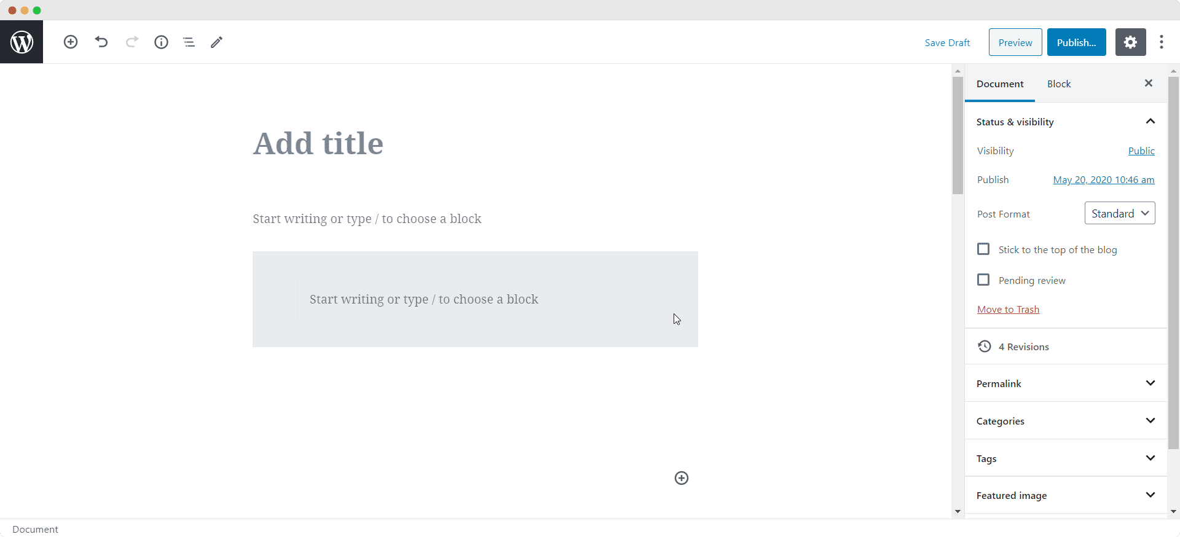Enable Stick to the top of the blog

click(x=983, y=249)
